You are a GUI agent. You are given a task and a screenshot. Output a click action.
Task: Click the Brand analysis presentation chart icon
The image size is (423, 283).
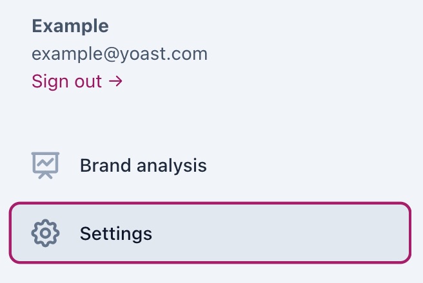(x=45, y=165)
